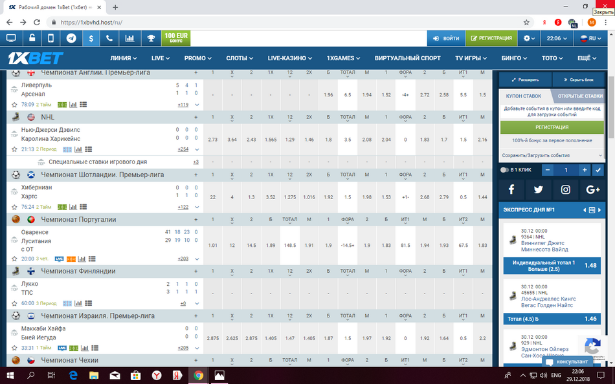This screenshot has width=615, height=384.
Task: Open Yandex Browser in taskbar
Action: coord(157,376)
